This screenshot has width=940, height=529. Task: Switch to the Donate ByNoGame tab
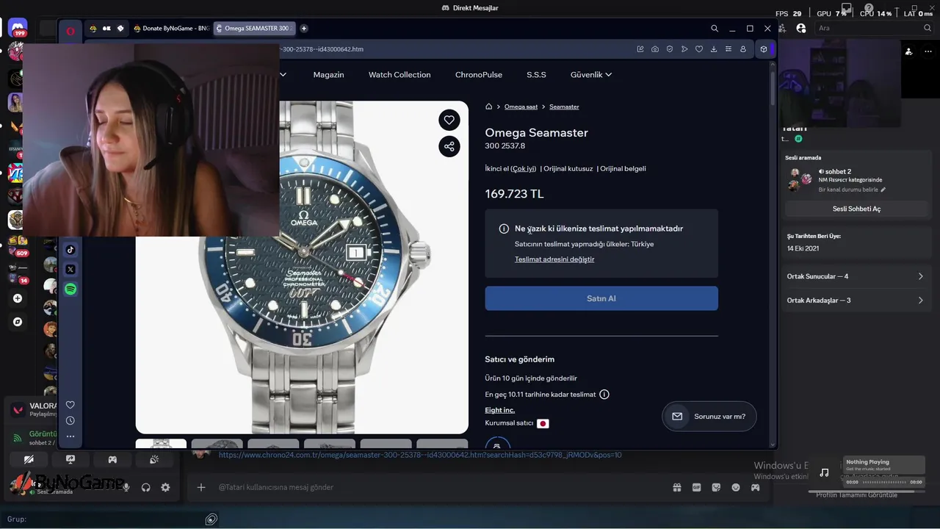pyautogui.click(x=172, y=29)
